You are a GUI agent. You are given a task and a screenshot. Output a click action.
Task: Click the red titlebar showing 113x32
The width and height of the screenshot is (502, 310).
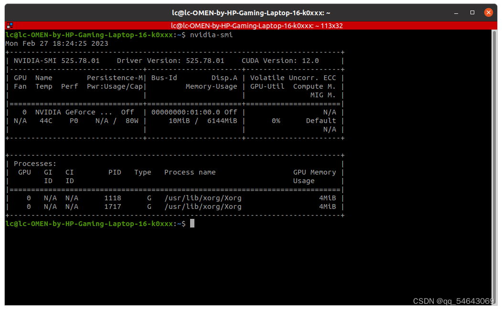click(x=251, y=26)
